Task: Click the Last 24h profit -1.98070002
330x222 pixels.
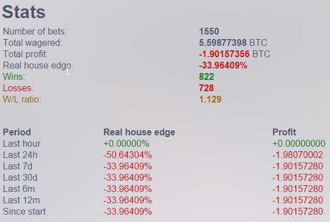Action: [298, 155]
